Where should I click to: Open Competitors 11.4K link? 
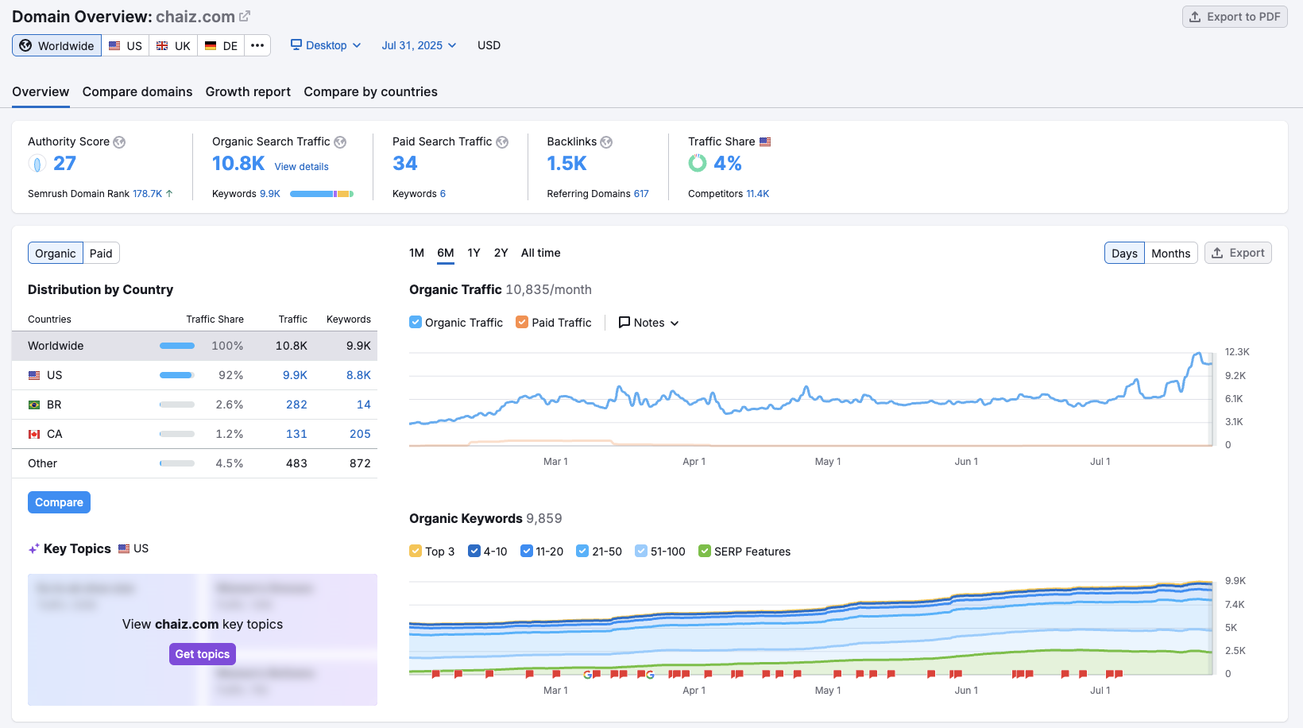click(x=758, y=194)
